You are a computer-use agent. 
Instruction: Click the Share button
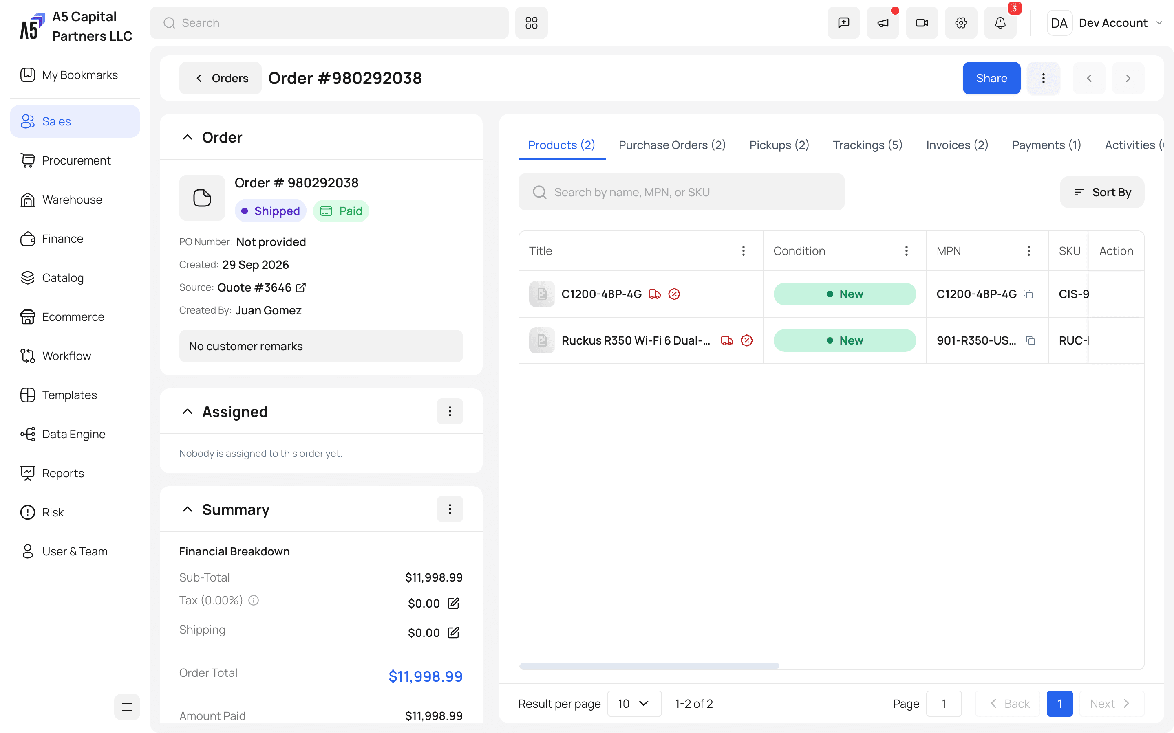click(x=991, y=78)
